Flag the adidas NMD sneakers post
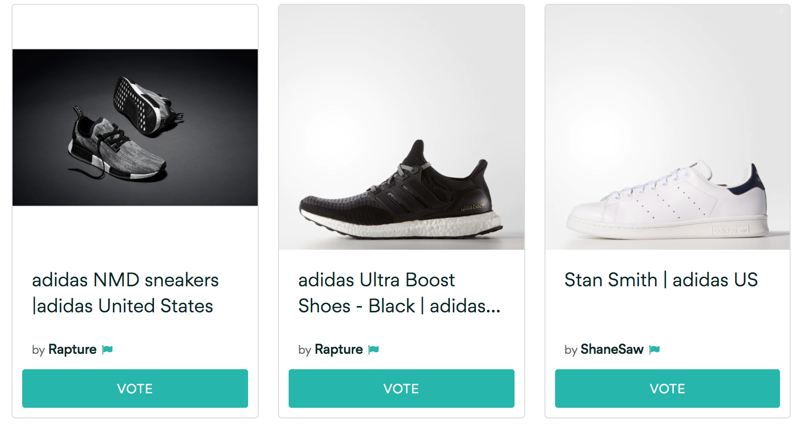The image size is (808, 429). (108, 350)
